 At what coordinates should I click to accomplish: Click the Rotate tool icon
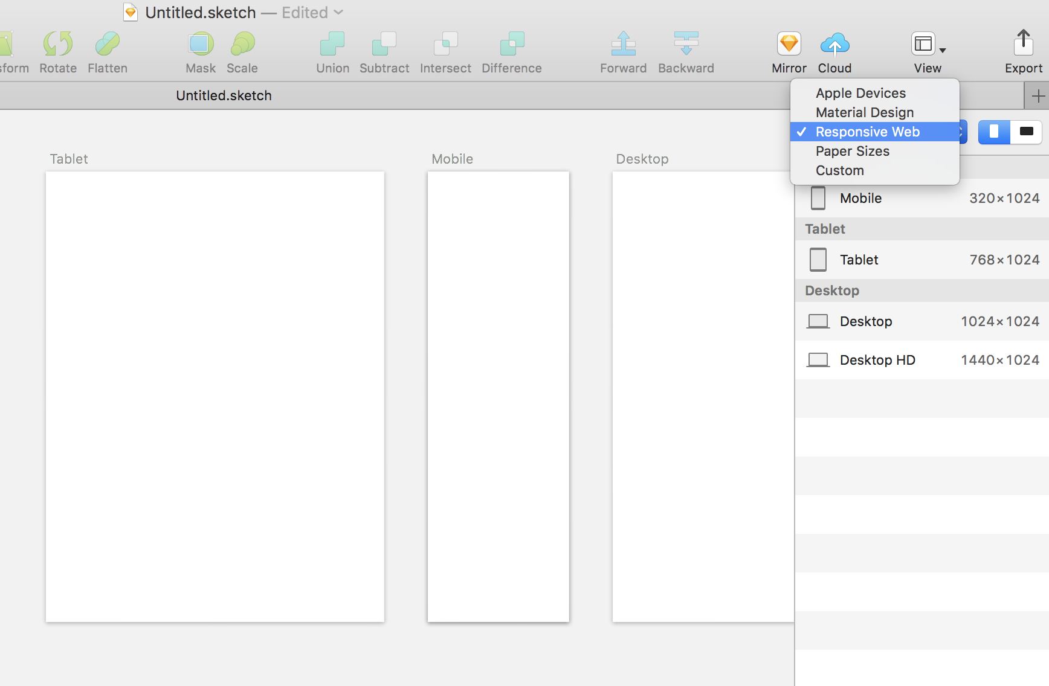tap(58, 45)
